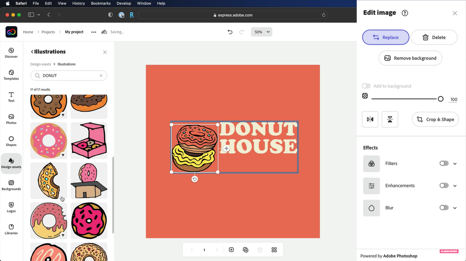This screenshot has height=261, width=466.
Task: Turn on the Enhancements toggle
Action: [444, 185]
